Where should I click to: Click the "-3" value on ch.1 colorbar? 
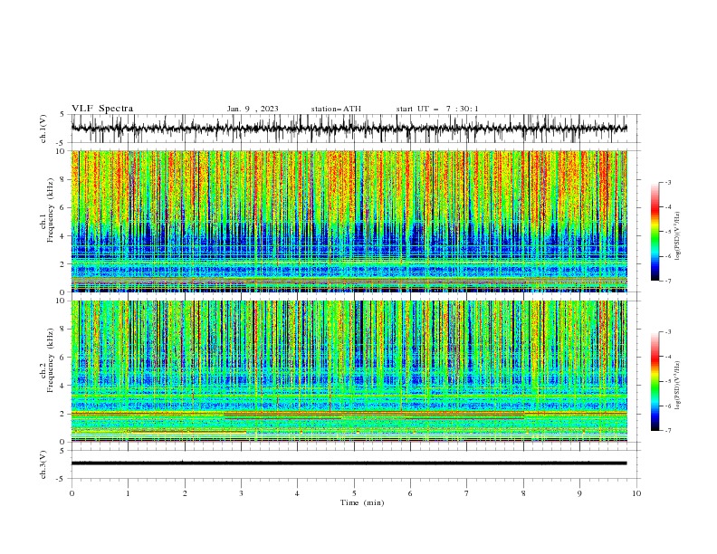(x=668, y=182)
